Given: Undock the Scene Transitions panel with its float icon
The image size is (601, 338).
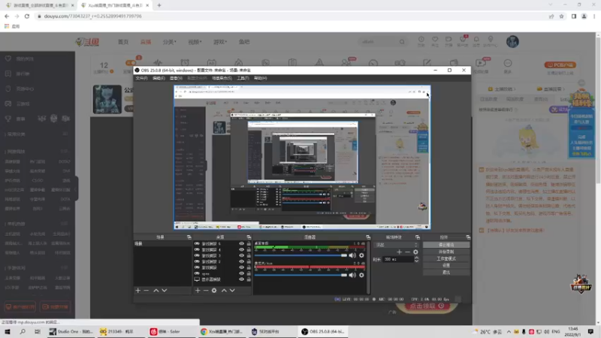Looking at the screenshot, I should pyautogui.click(x=418, y=237).
